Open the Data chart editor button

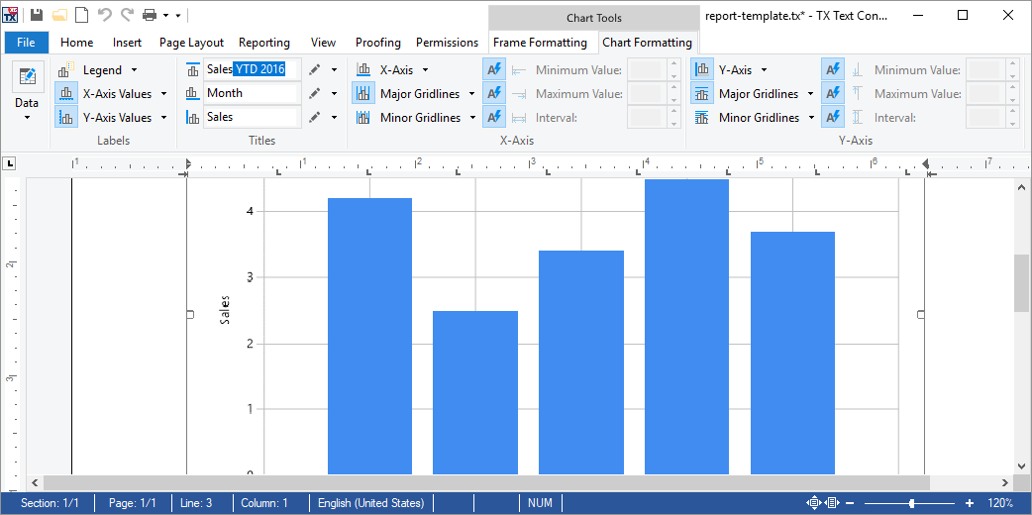click(28, 91)
